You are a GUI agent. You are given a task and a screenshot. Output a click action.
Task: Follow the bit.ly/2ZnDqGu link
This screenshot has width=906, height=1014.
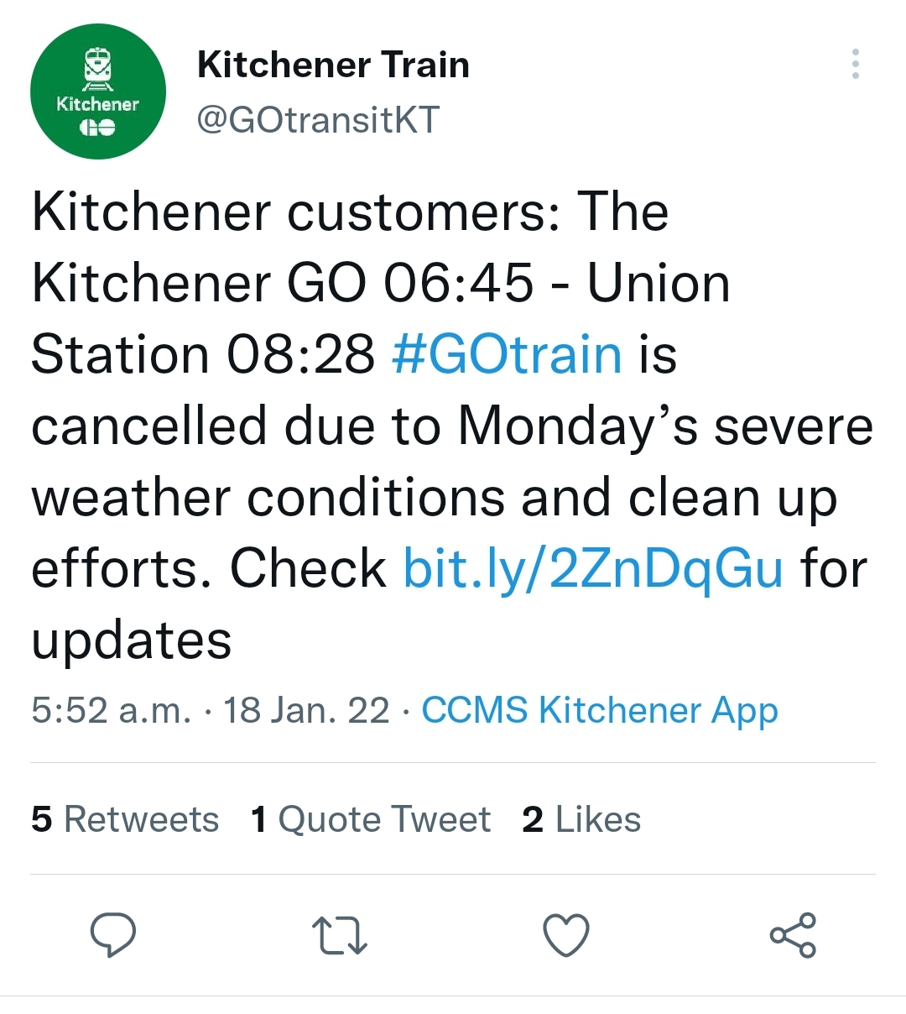[x=593, y=568]
